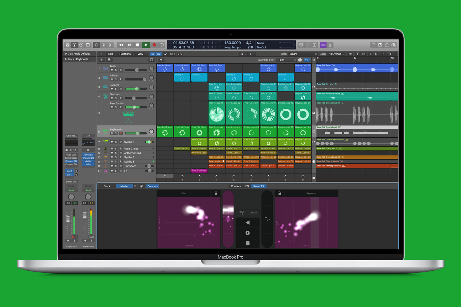The height and width of the screenshot is (307, 461).
Task: Adjust the Toppers track volume slider
Action: [136, 89]
